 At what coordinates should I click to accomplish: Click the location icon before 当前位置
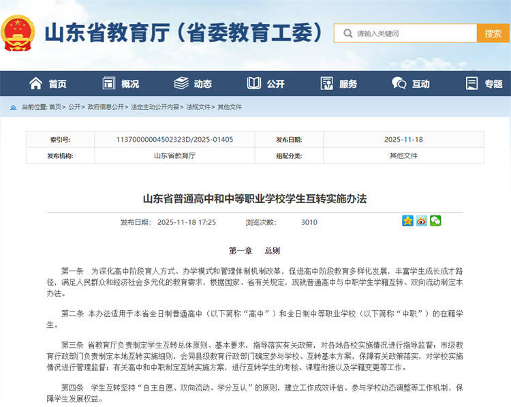tap(14, 107)
